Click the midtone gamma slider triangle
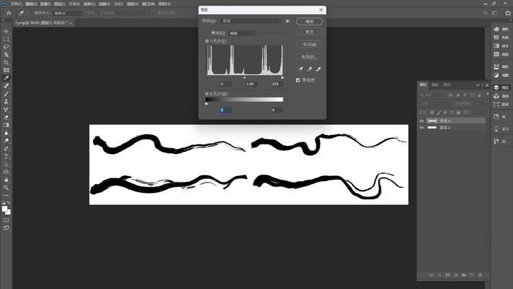The width and height of the screenshot is (513, 289). [x=244, y=78]
